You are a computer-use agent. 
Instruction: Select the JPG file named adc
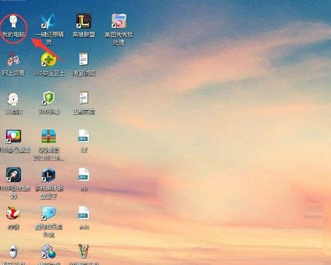click(83, 213)
